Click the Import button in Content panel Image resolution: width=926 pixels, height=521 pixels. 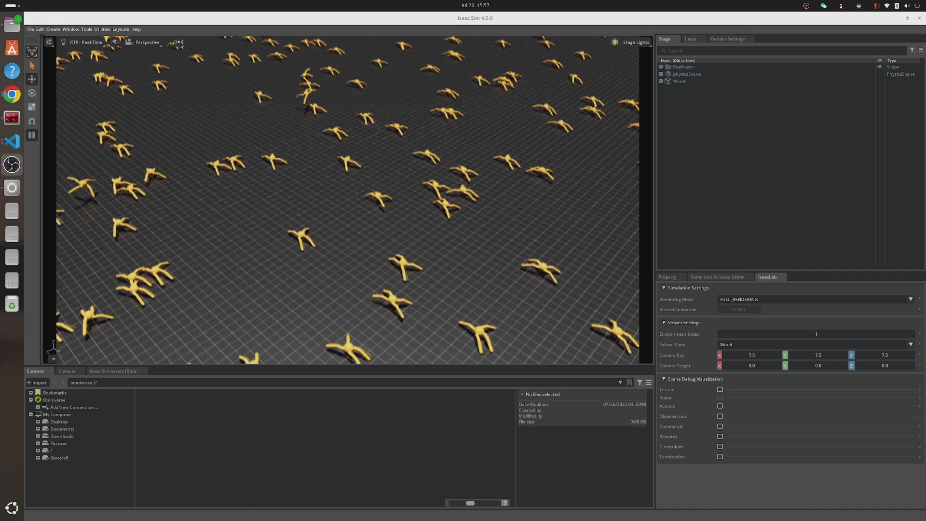tap(37, 383)
